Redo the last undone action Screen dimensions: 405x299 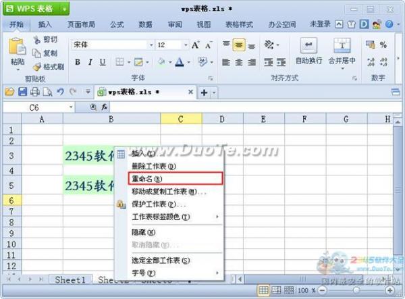point(73,91)
